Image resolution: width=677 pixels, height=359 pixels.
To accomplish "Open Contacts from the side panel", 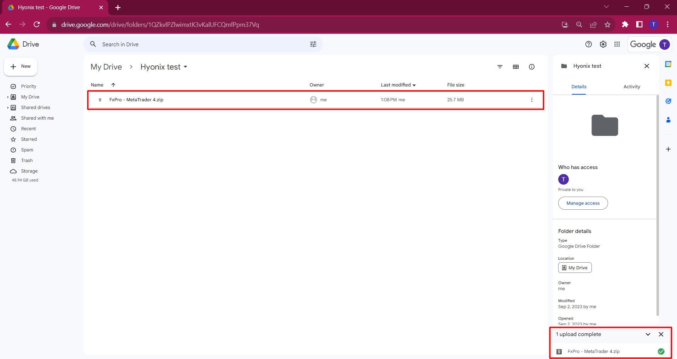I will coord(669,120).
